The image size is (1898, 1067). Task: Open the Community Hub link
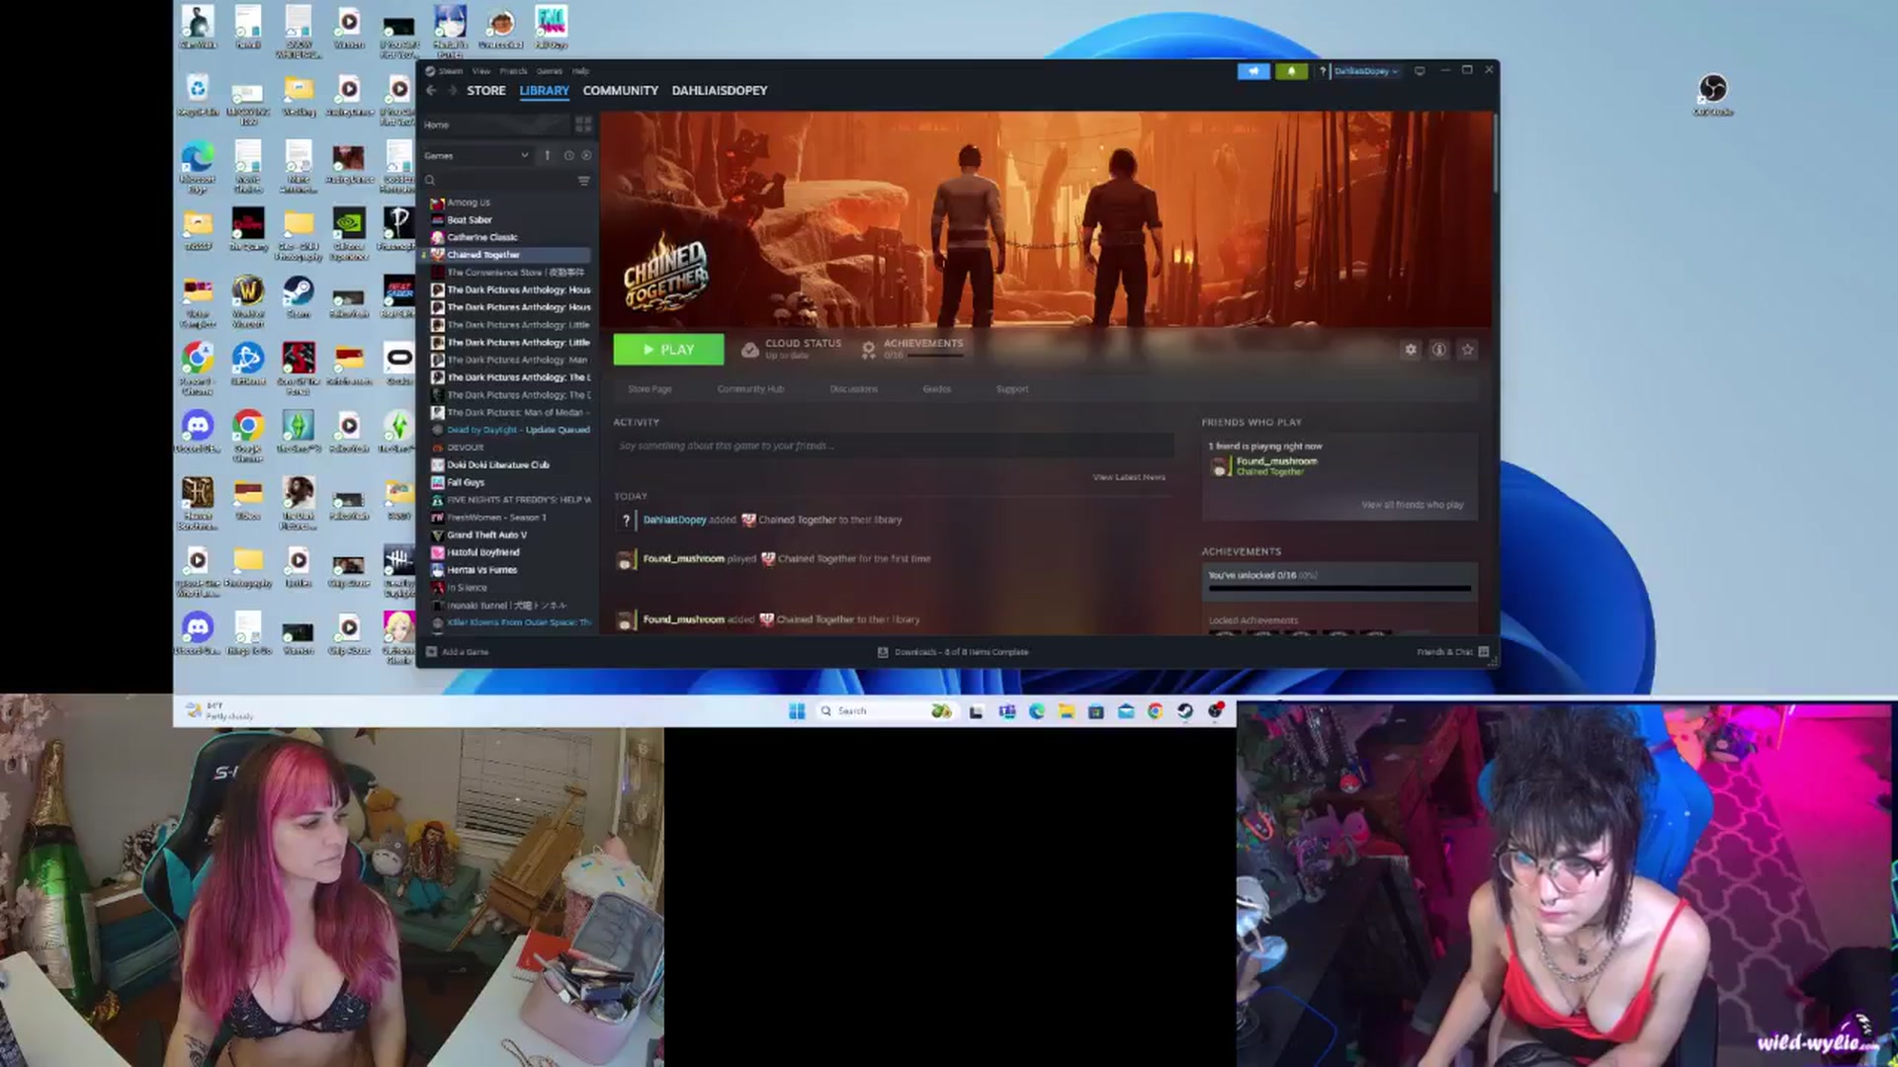(750, 389)
